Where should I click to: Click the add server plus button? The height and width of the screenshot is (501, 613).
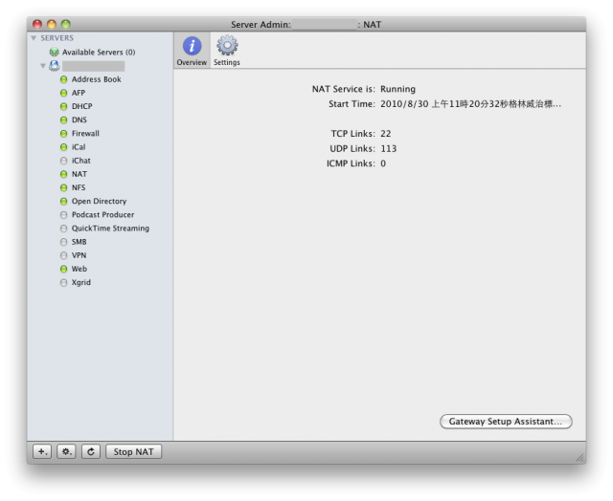point(42,451)
